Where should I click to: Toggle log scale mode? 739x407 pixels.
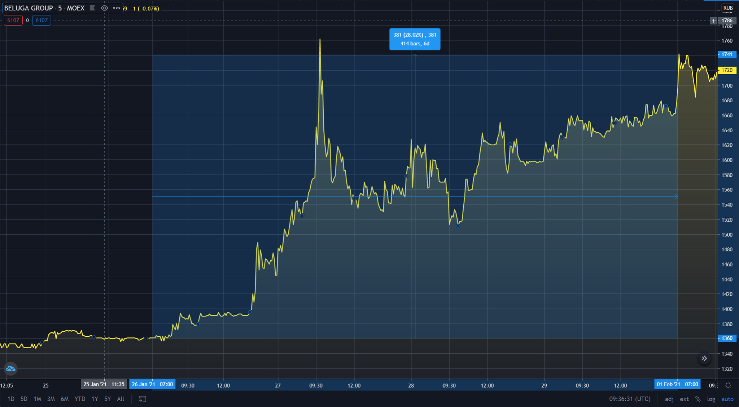(x=711, y=399)
